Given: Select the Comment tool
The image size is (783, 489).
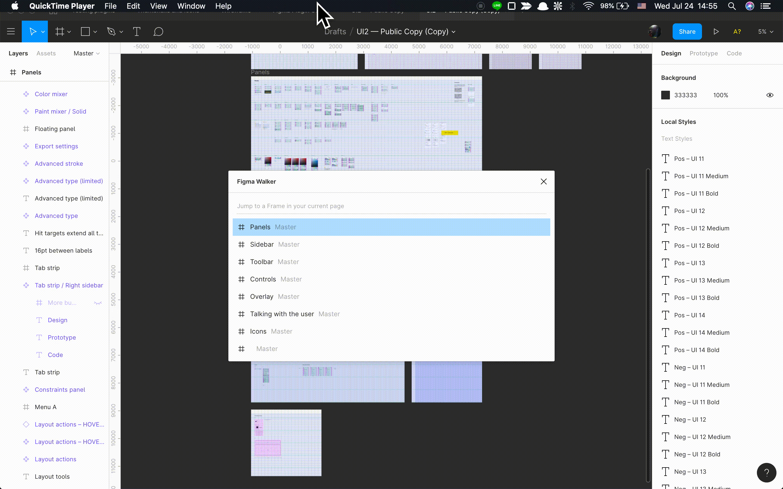Looking at the screenshot, I should pyautogui.click(x=158, y=32).
